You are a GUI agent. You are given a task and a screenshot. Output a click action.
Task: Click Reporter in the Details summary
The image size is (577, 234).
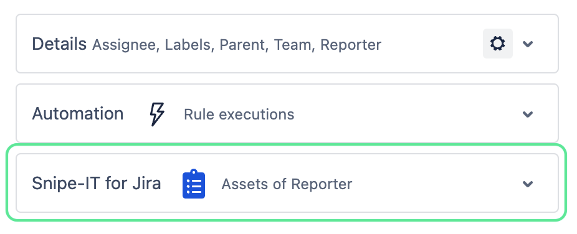click(x=351, y=45)
